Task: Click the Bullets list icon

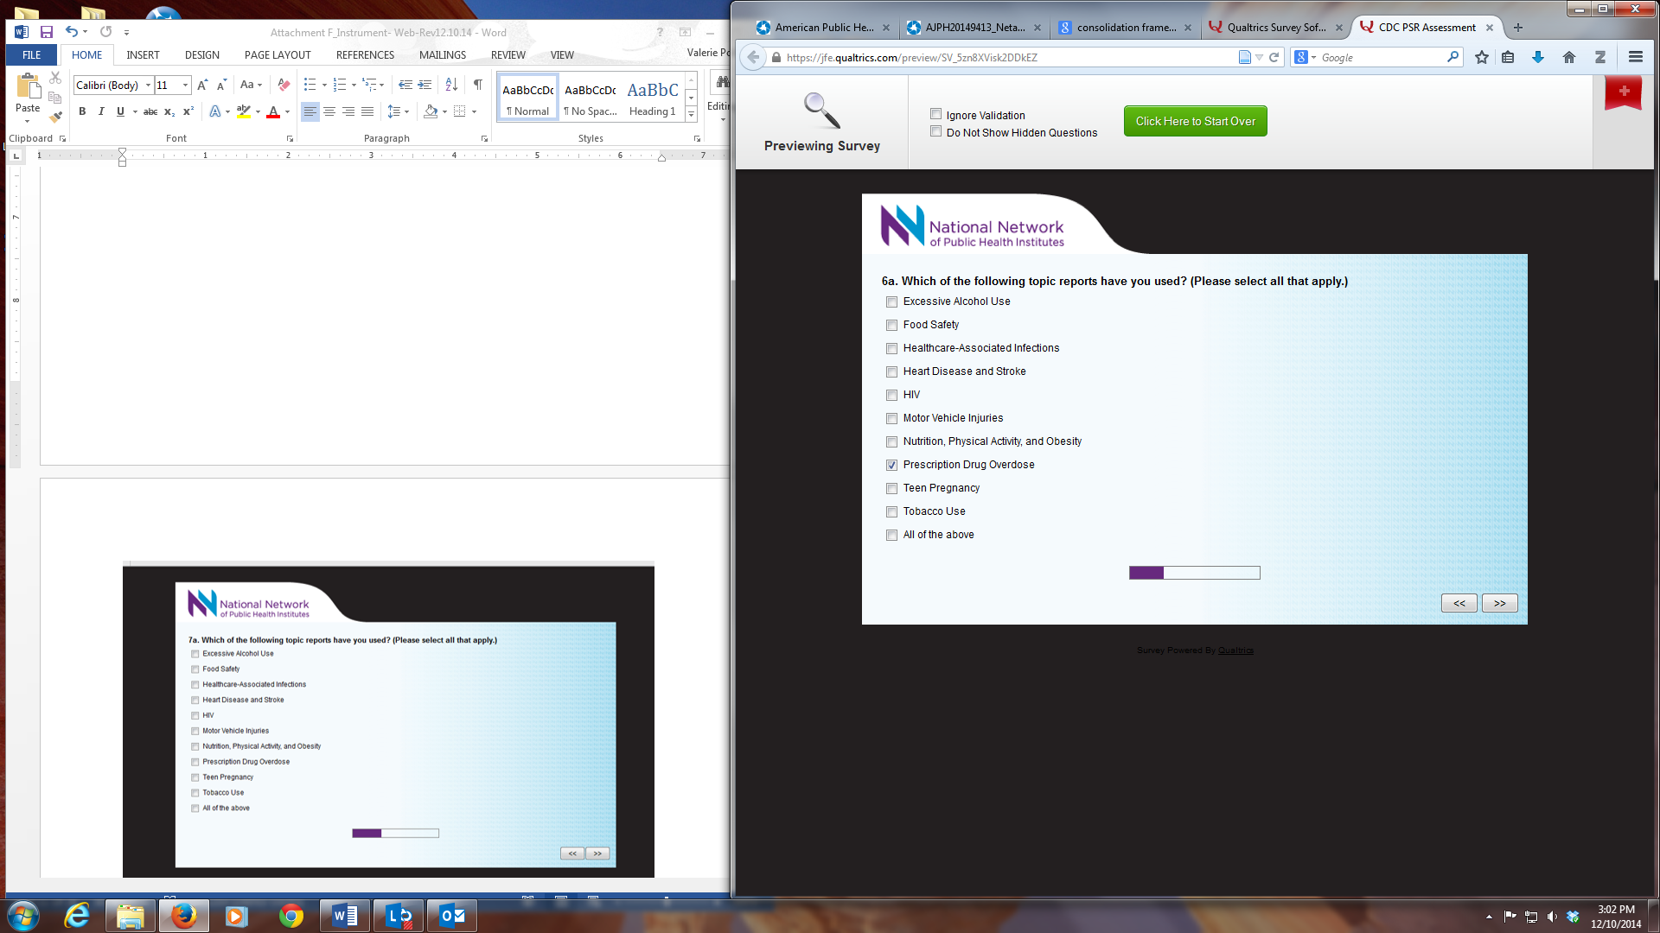Action: point(310,85)
